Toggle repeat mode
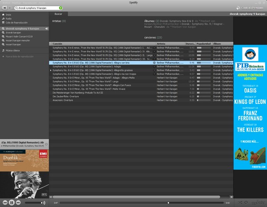The height and width of the screenshot is (207, 267). 246,203
